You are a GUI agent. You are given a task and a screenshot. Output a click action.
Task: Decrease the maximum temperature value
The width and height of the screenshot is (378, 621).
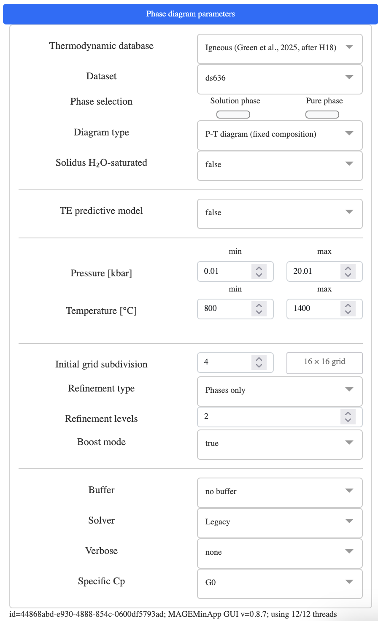[x=348, y=313]
